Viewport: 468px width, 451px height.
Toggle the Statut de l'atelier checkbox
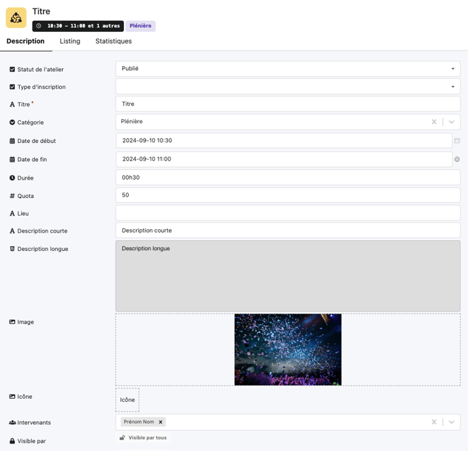(x=12, y=69)
